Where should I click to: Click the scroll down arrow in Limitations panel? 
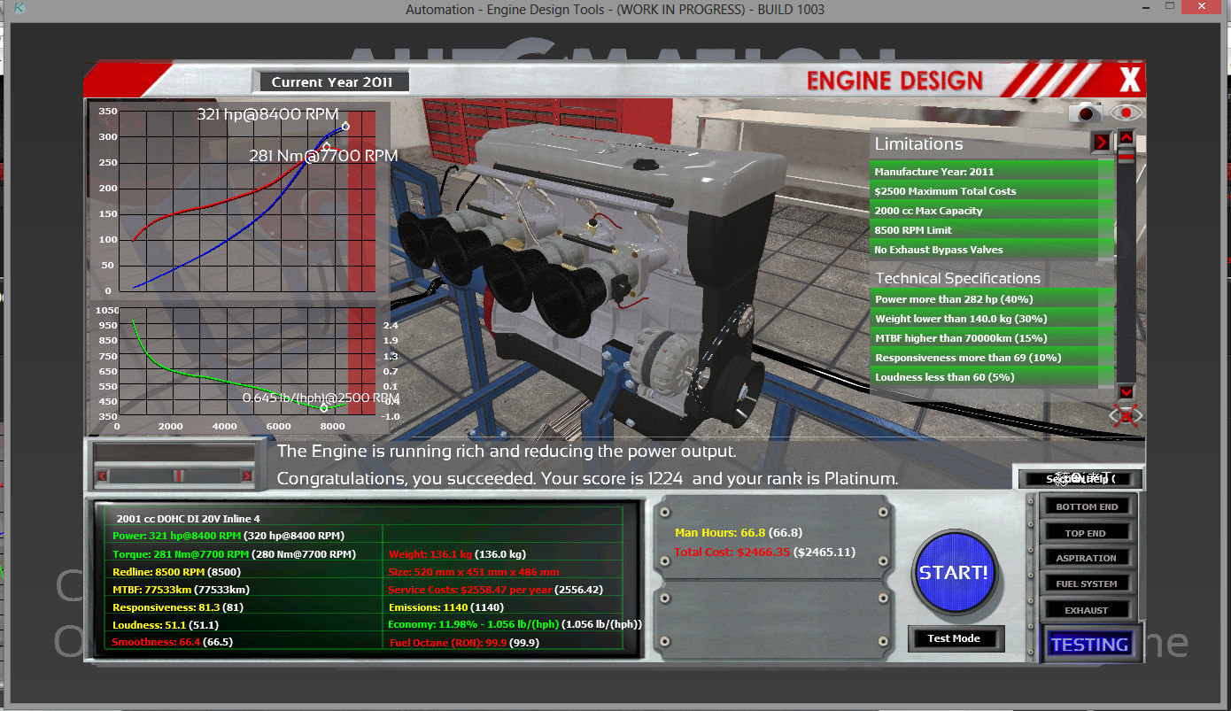pyautogui.click(x=1126, y=391)
